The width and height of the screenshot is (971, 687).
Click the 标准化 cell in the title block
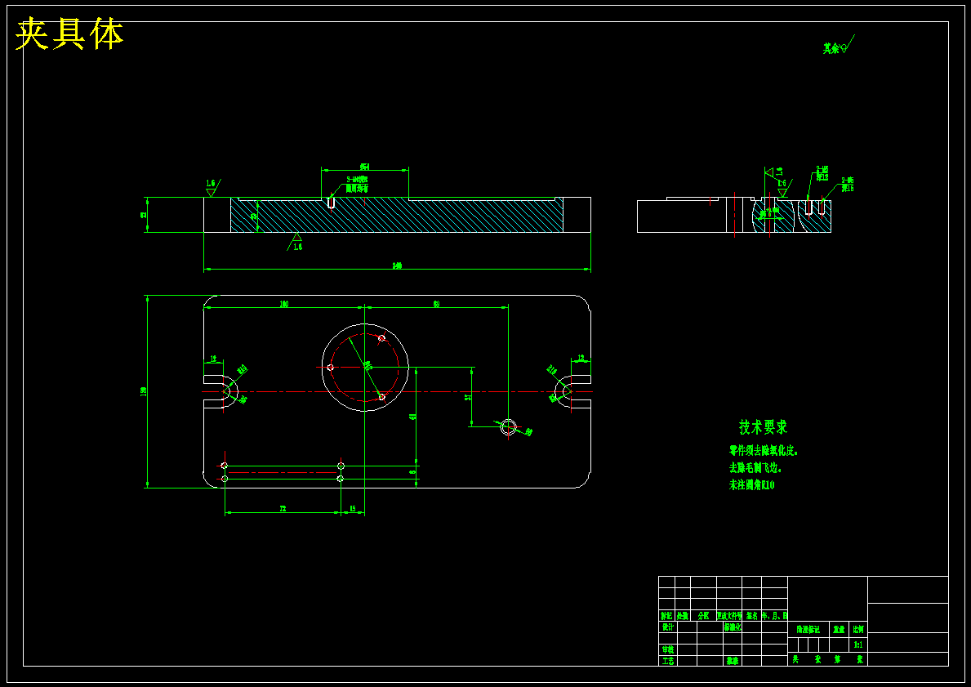tap(733, 627)
